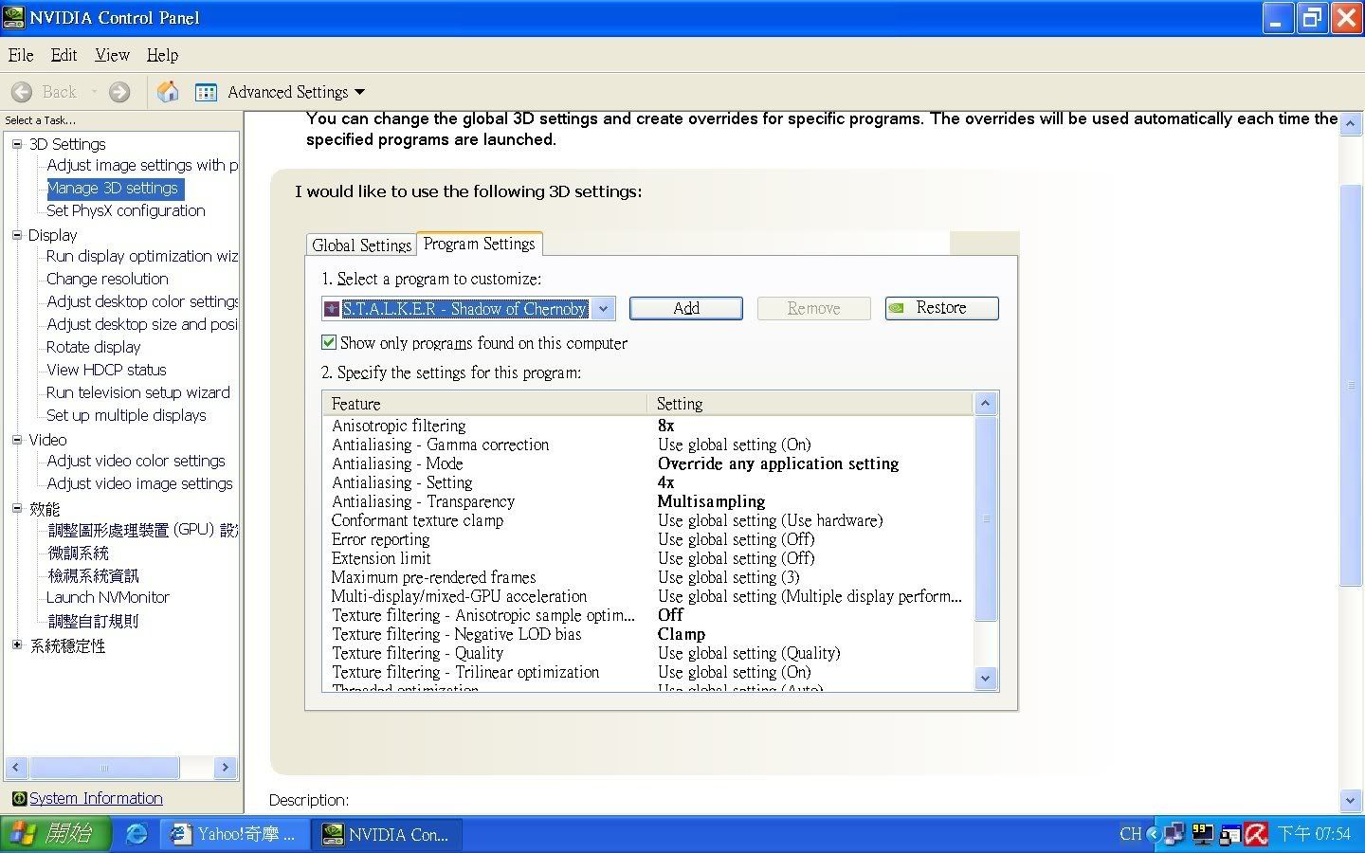Select Change resolution tree item
The width and height of the screenshot is (1365, 853).
pos(107,279)
